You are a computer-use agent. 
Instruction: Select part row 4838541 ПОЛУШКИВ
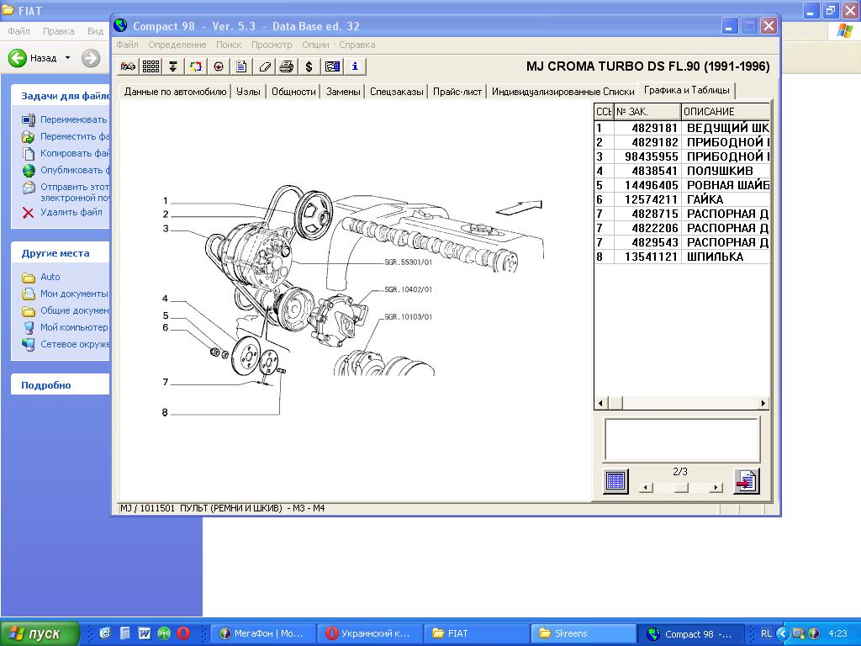click(x=681, y=171)
